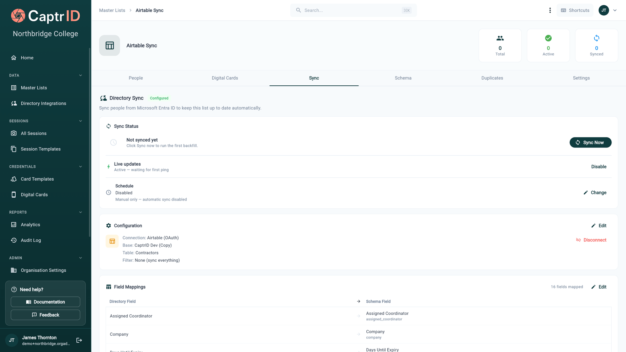
Task: Click the logout icon beside James Thornton
Action: tap(79, 340)
